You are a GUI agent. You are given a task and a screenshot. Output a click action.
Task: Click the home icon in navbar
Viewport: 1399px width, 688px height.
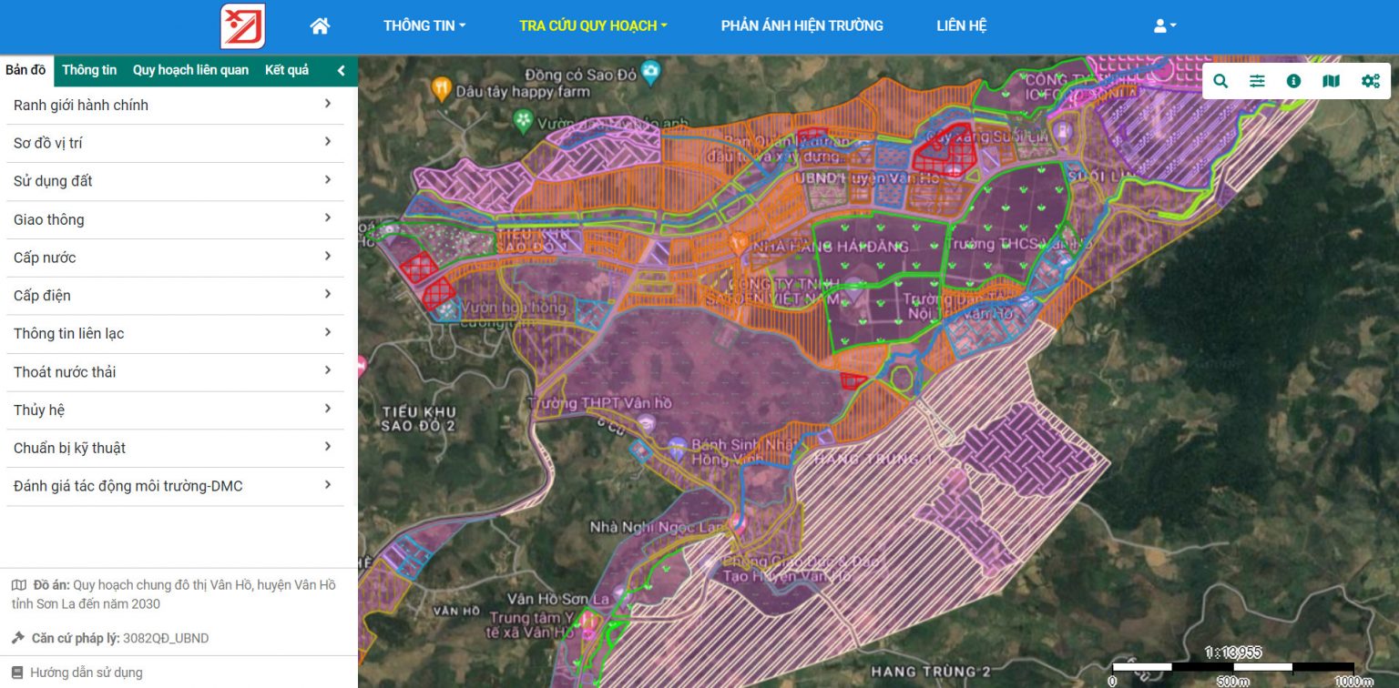pyautogui.click(x=320, y=26)
